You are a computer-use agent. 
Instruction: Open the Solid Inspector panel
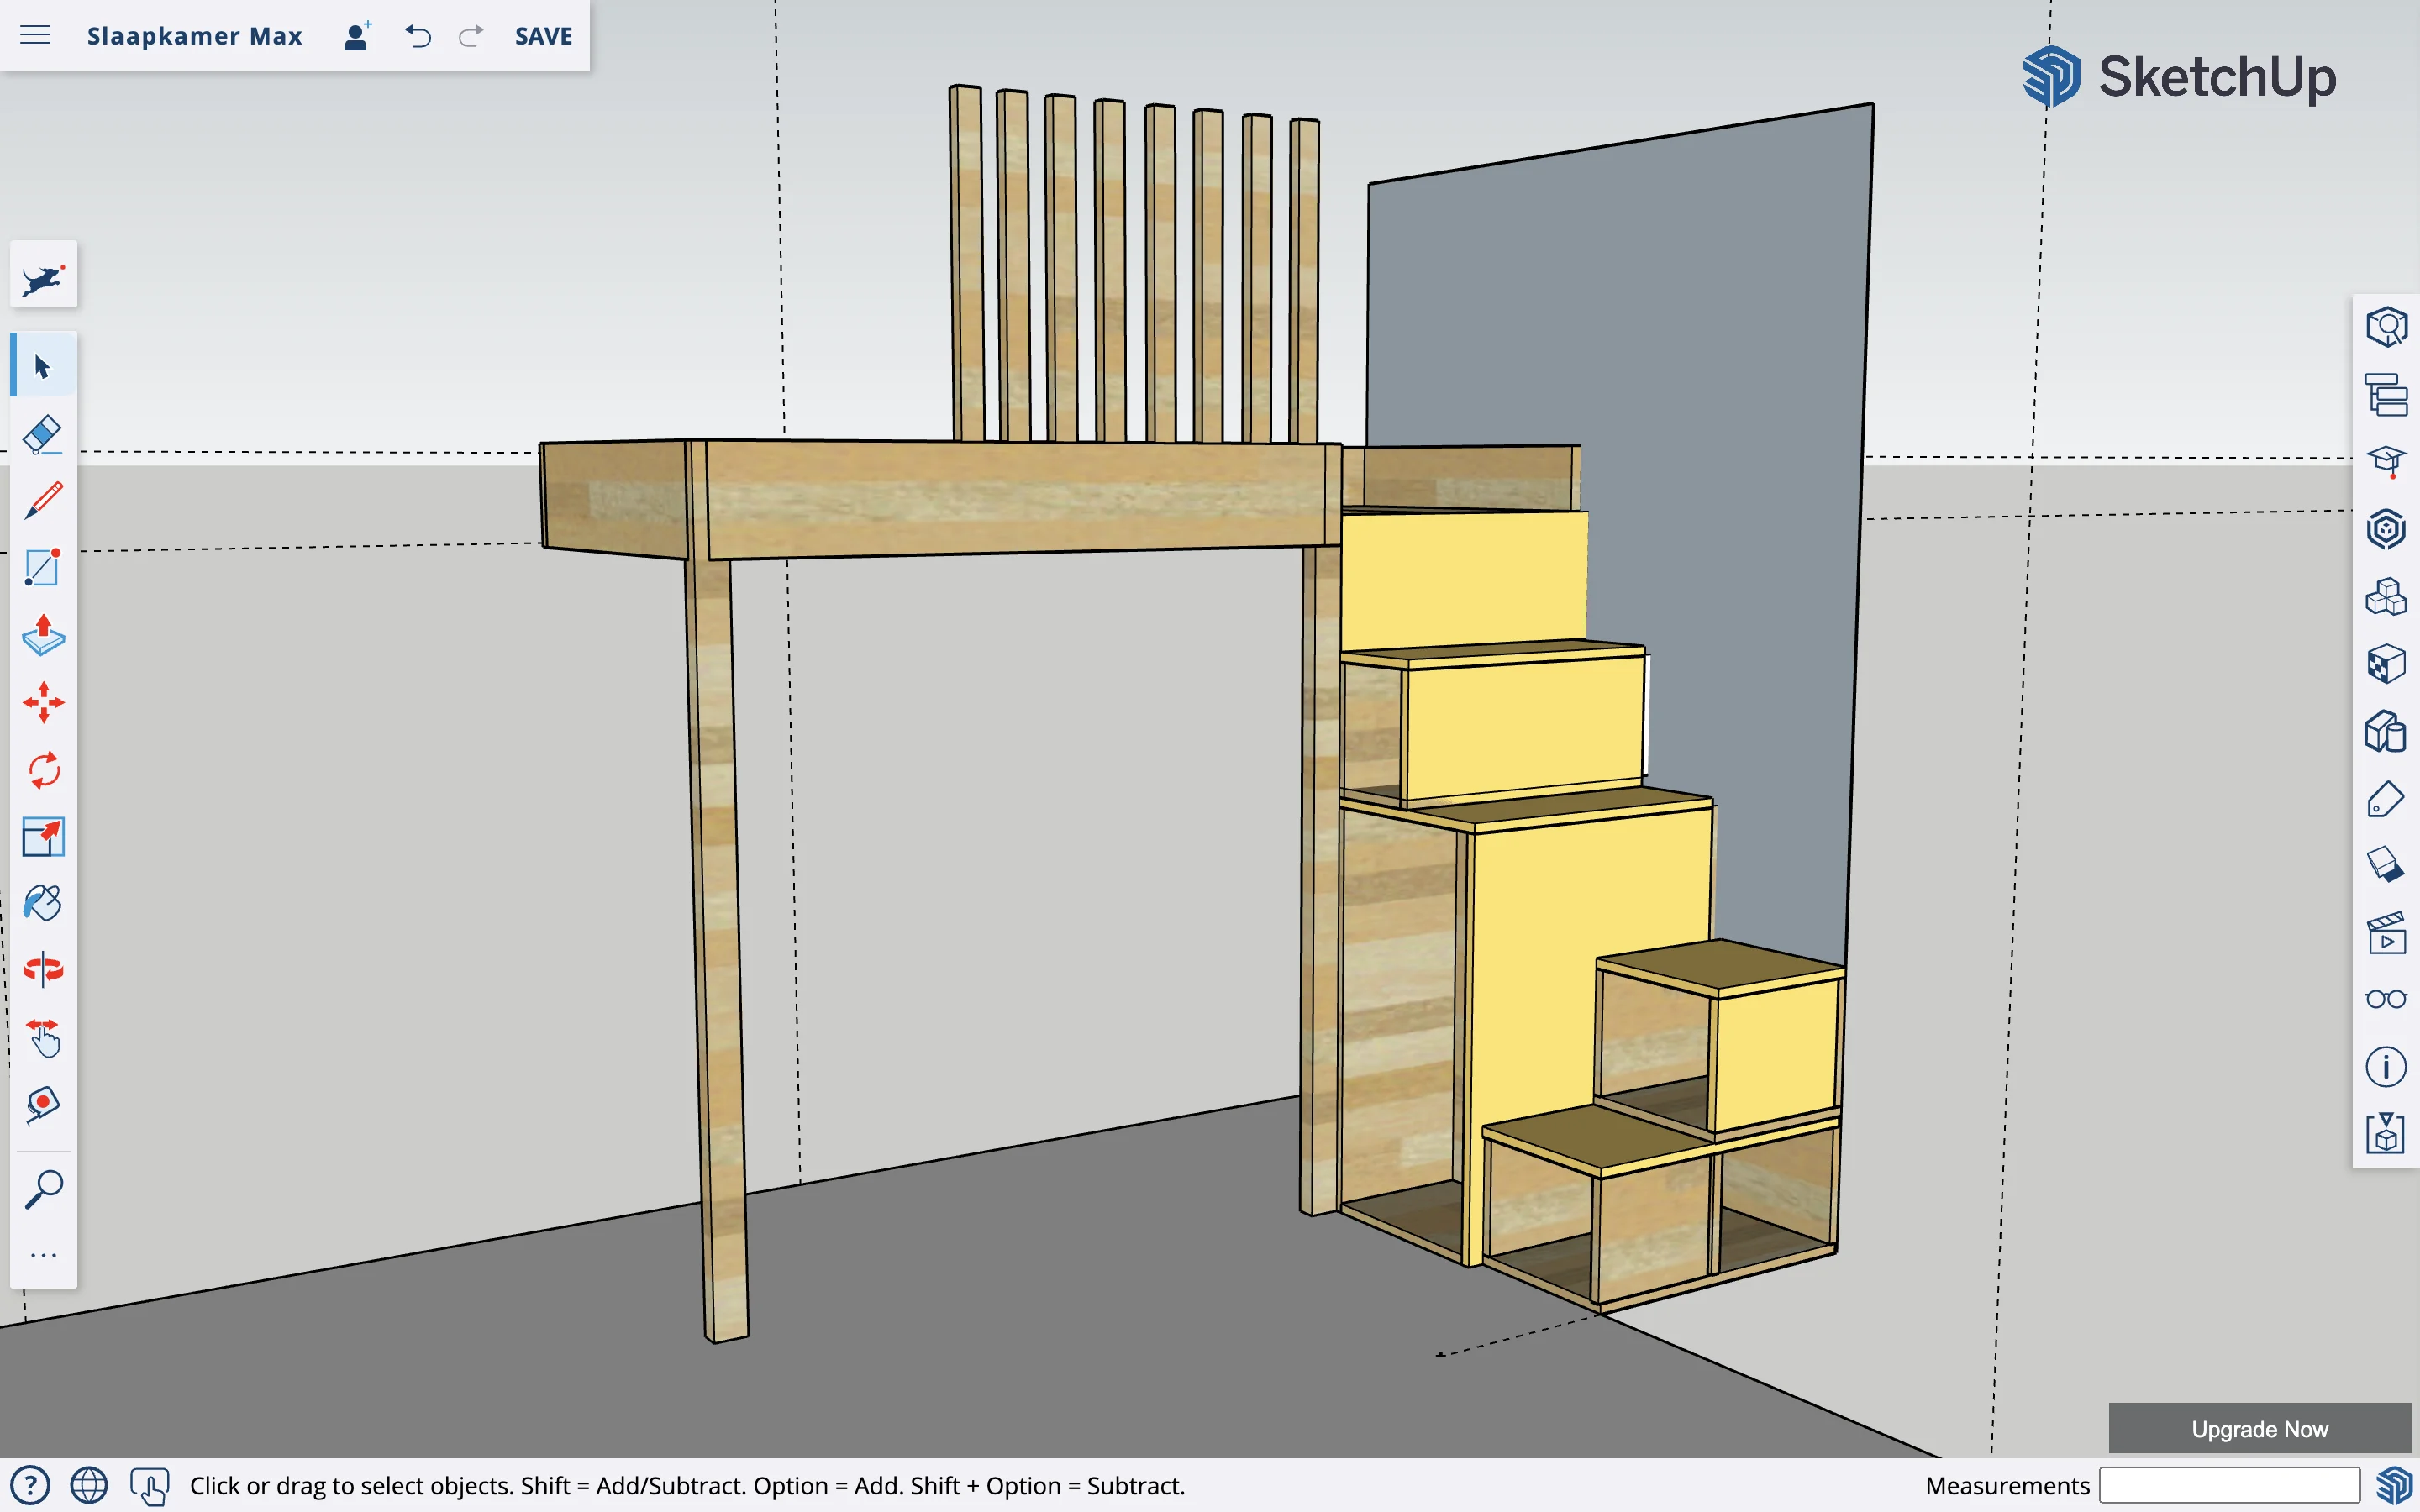(2386, 1134)
